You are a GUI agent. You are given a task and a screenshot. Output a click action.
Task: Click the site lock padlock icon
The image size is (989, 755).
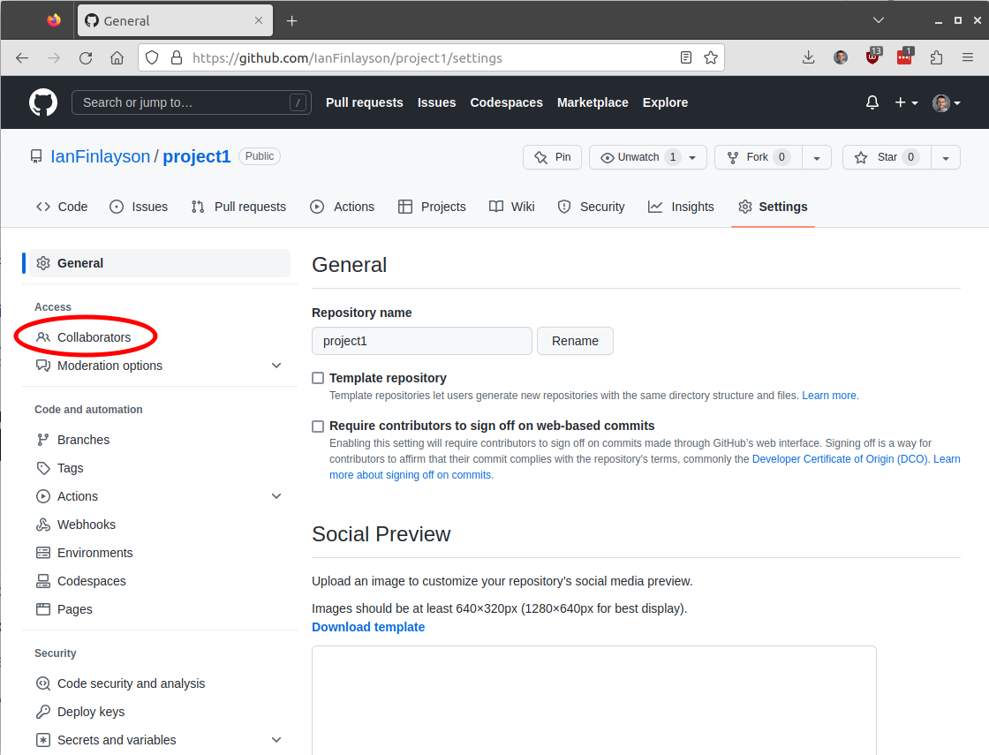tap(177, 58)
